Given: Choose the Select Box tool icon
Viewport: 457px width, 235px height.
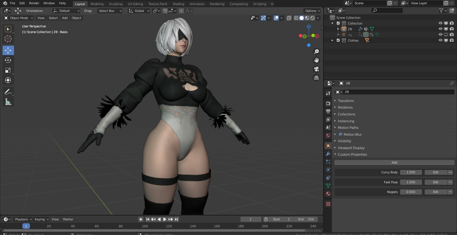Looking at the screenshot, I should pos(8,29).
